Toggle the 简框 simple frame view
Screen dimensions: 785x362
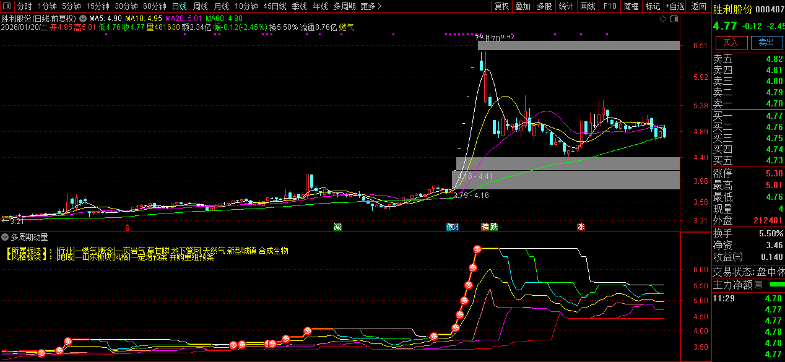click(631, 6)
